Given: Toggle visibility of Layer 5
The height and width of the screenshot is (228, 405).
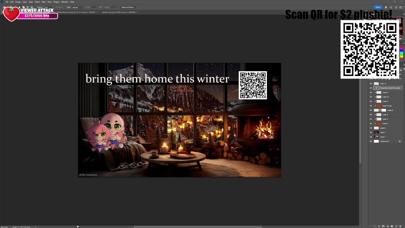Looking at the screenshot, I should coord(371,119).
